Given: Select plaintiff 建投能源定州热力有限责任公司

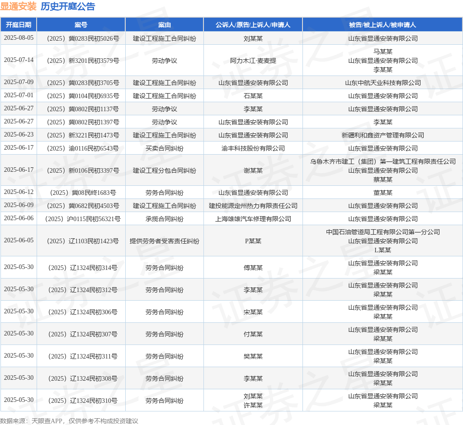Looking at the screenshot, I should pos(253,206).
